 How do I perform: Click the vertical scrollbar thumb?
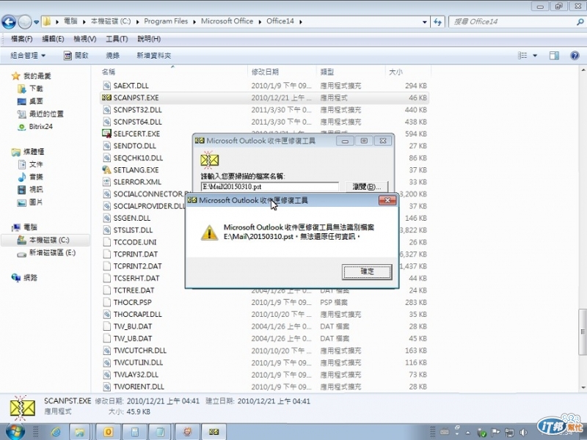583,331
